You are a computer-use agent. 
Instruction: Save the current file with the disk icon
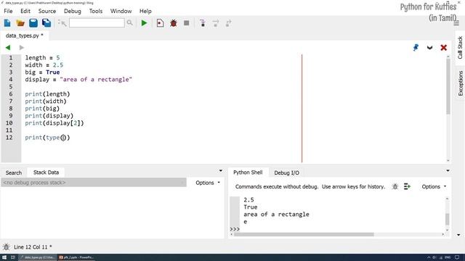[x=33, y=23]
